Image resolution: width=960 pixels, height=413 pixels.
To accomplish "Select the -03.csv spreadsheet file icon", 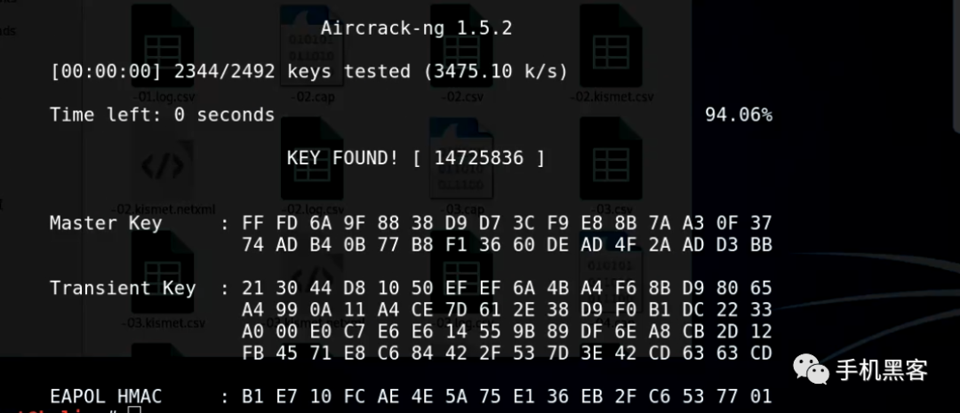I will point(611,159).
